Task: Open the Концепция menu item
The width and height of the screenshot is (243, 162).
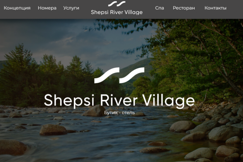Action: click(17, 8)
